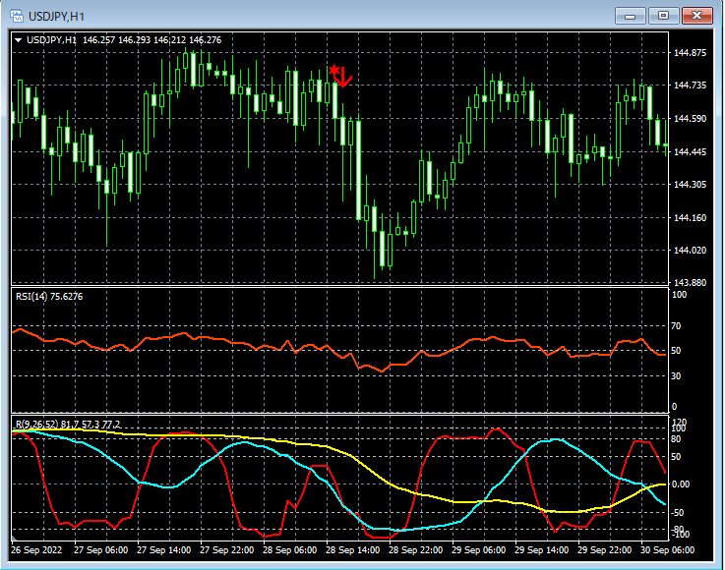Click the 28 Sep 22:00 time label
The width and height of the screenshot is (725, 570).
[415, 550]
